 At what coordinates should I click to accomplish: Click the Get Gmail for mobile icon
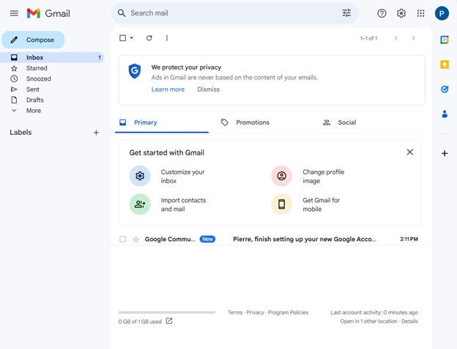coord(281,204)
